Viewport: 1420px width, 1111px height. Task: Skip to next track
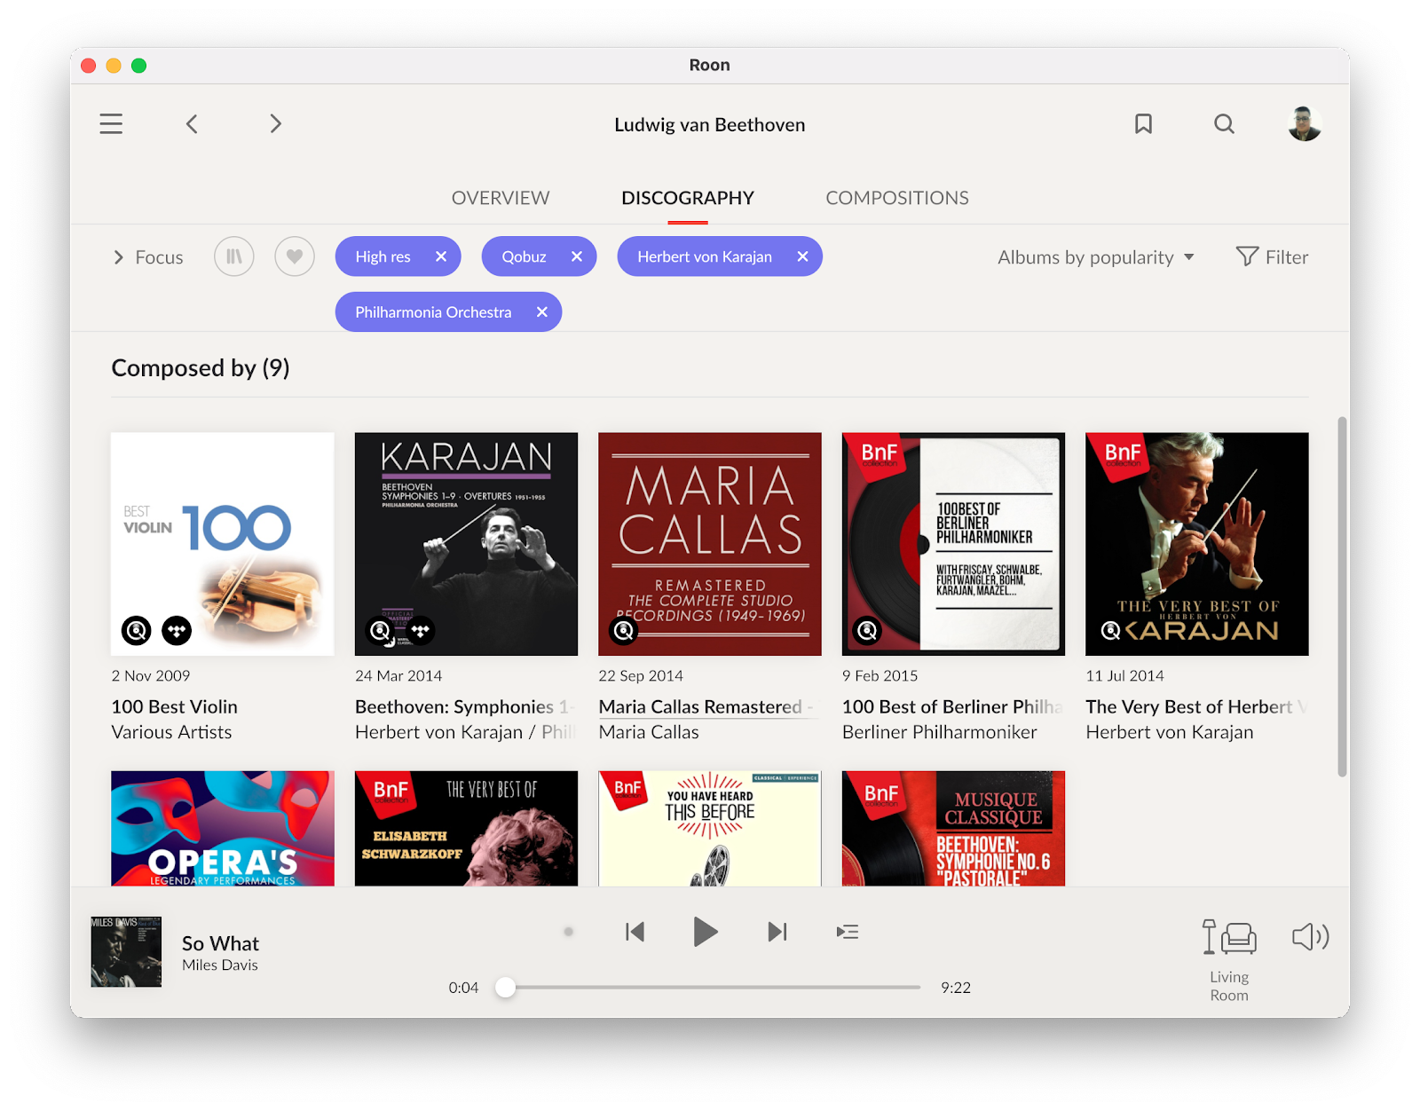point(777,932)
